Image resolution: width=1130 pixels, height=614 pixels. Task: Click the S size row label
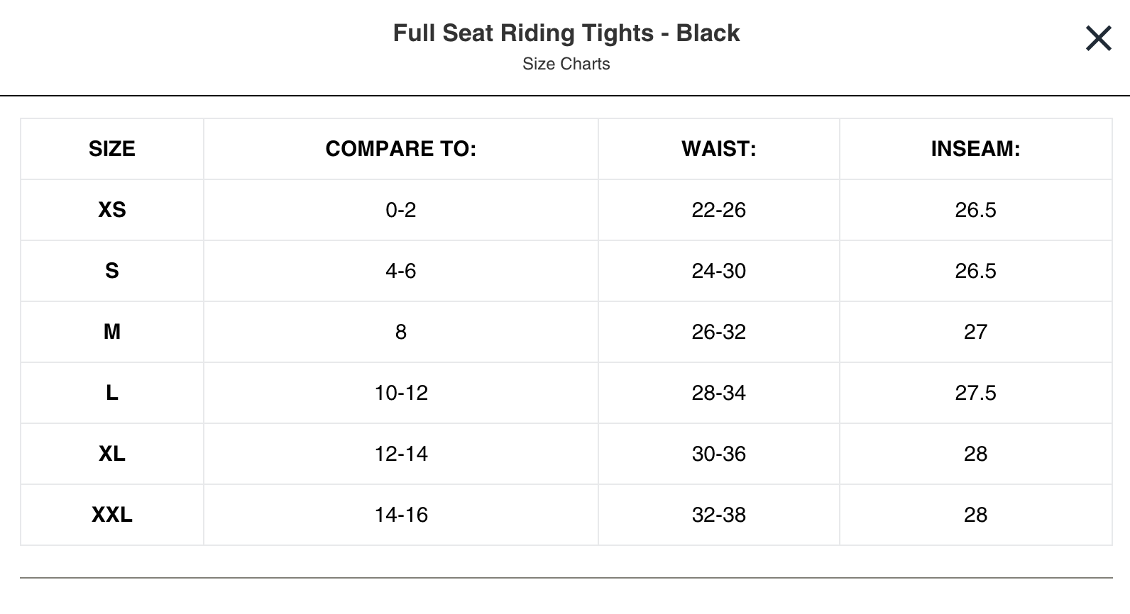coord(112,271)
